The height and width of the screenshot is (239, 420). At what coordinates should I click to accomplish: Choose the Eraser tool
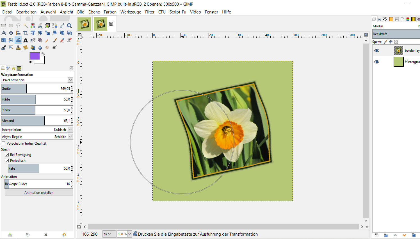click(62, 40)
